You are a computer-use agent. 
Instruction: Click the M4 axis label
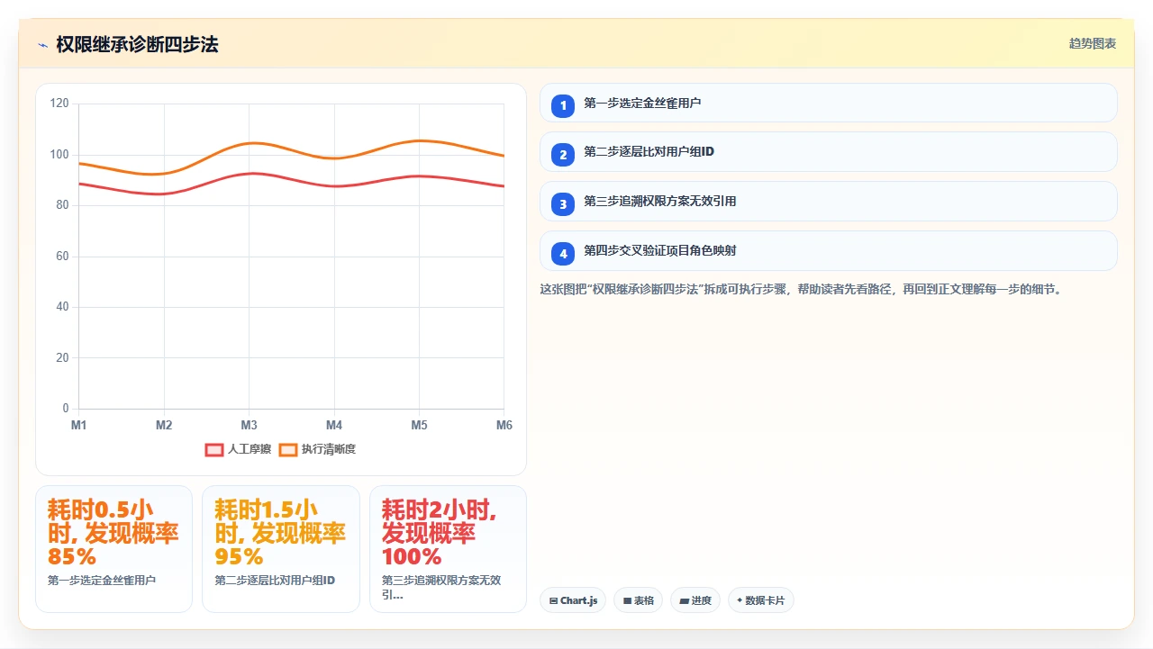[x=334, y=425]
